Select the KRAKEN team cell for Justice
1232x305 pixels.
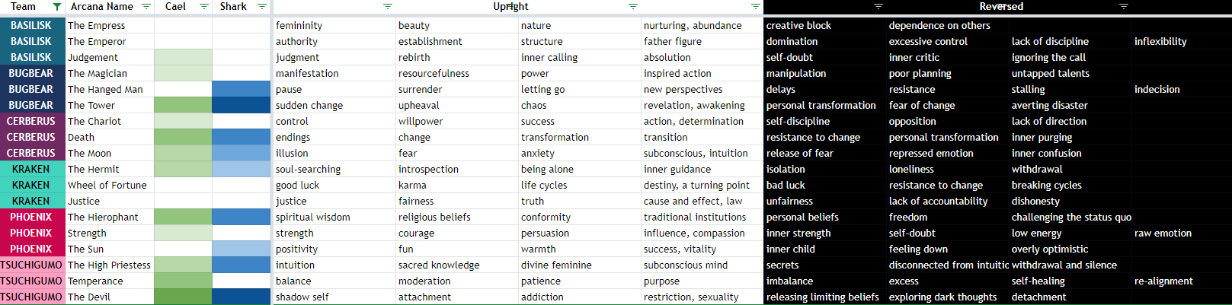pyautogui.click(x=31, y=201)
